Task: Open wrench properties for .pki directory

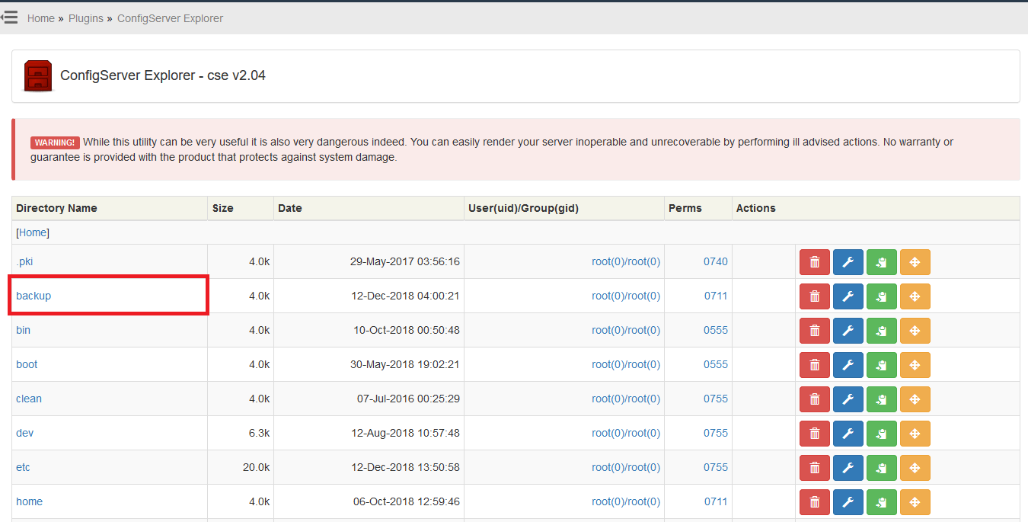Action: [x=848, y=262]
